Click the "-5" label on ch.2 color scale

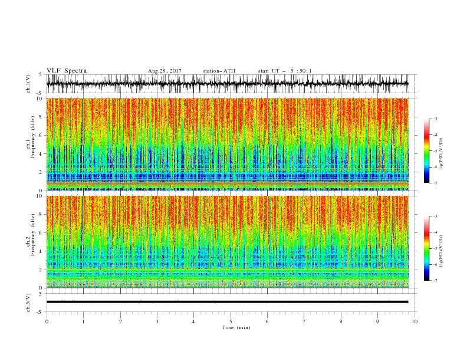435,248
